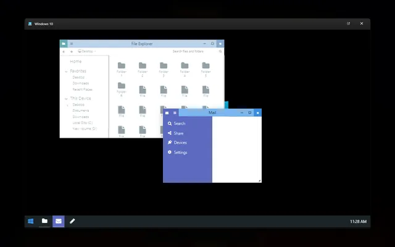Image resolution: width=395 pixels, height=247 pixels.
Task: Select Folder 3 icon
Action: (x=164, y=65)
